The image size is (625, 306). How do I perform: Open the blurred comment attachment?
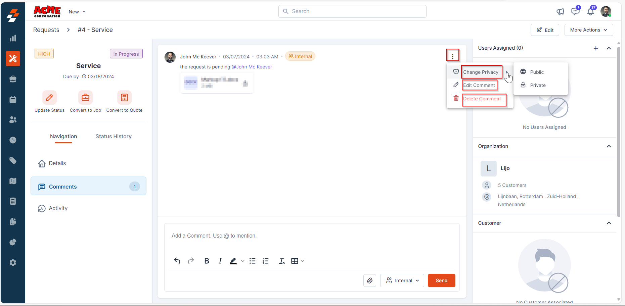point(217,83)
